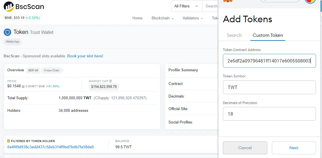Image resolution: width=322 pixels, height=158 pixels.
Task: Click the 34,008 addresses holders value
Action: pos(73,111)
